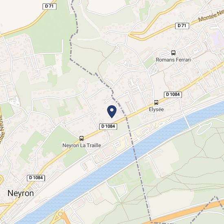Click the roundabout at the bottom road junction
This screenshot has width=224, height=224.
(61, 214)
